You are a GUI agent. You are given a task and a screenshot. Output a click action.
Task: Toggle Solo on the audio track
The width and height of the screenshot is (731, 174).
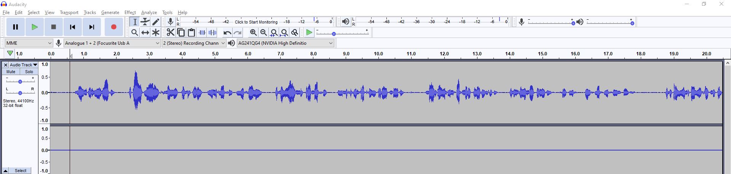pos(29,72)
